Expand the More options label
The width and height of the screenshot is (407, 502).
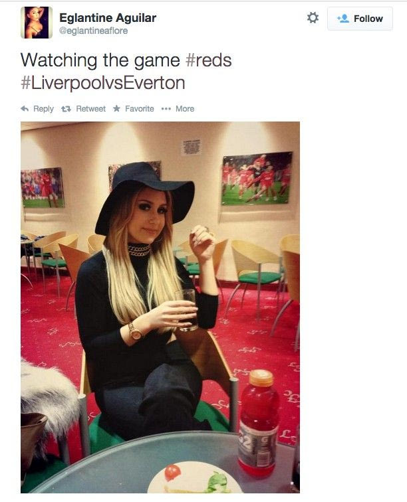click(x=185, y=109)
